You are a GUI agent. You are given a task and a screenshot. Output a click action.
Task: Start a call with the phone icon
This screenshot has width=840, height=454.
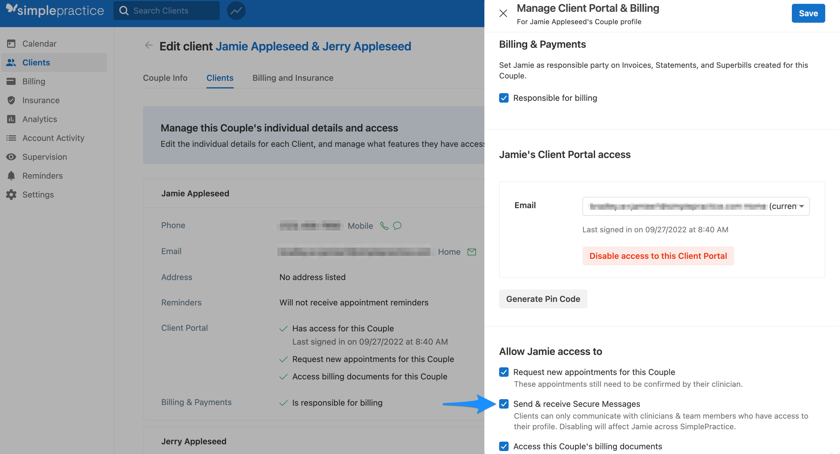(384, 226)
